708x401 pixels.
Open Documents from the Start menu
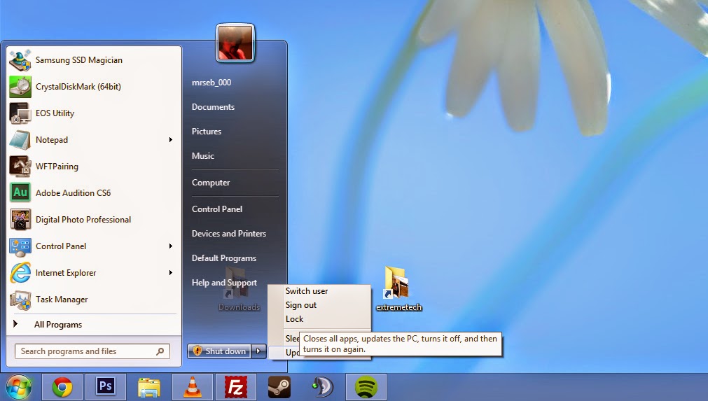coord(213,107)
